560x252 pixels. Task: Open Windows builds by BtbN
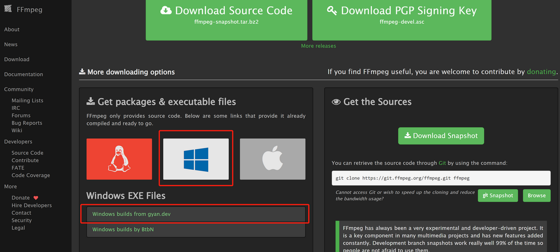click(x=196, y=230)
